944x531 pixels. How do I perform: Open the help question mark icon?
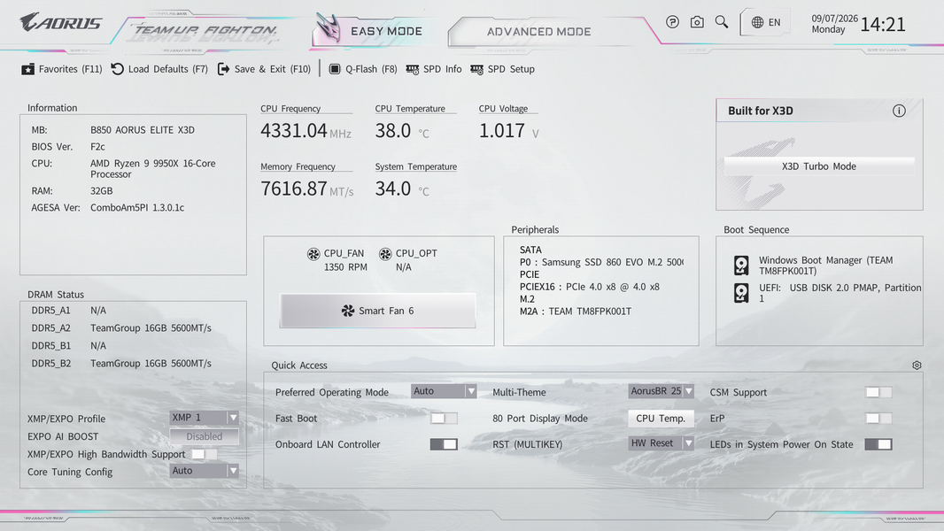click(x=672, y=22)
